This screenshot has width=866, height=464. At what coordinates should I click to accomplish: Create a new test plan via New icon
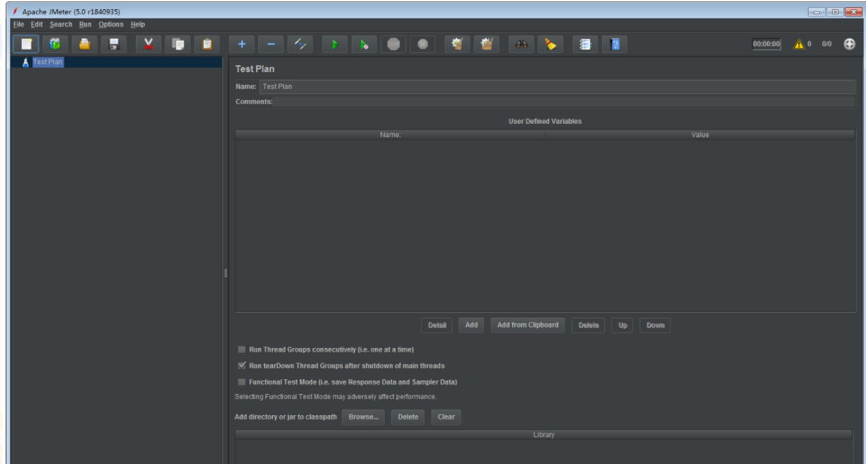click(x=25, y=44)
